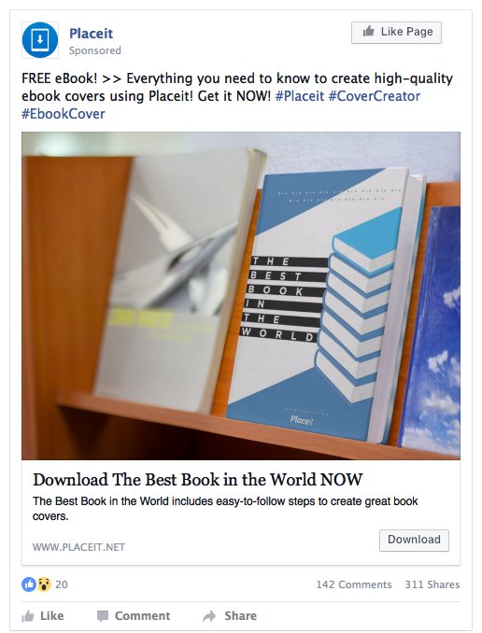Viewport: 482px width, 633px height.
Task: Click the Download The Best Book headline
Action: coord(198,480)
